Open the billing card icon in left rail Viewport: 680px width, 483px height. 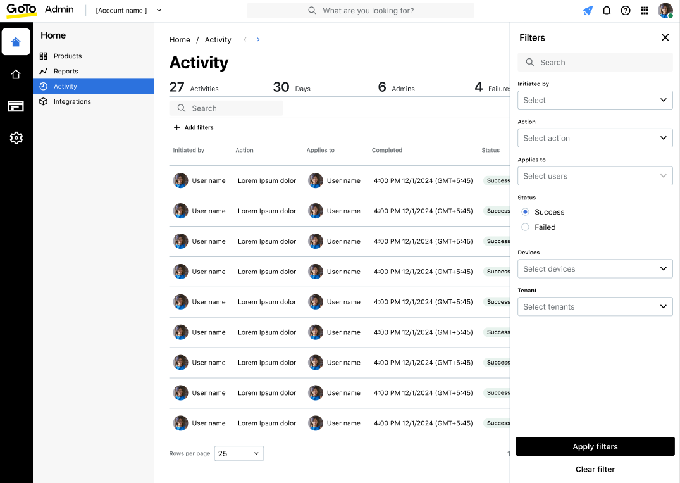(x=16, y=106)
